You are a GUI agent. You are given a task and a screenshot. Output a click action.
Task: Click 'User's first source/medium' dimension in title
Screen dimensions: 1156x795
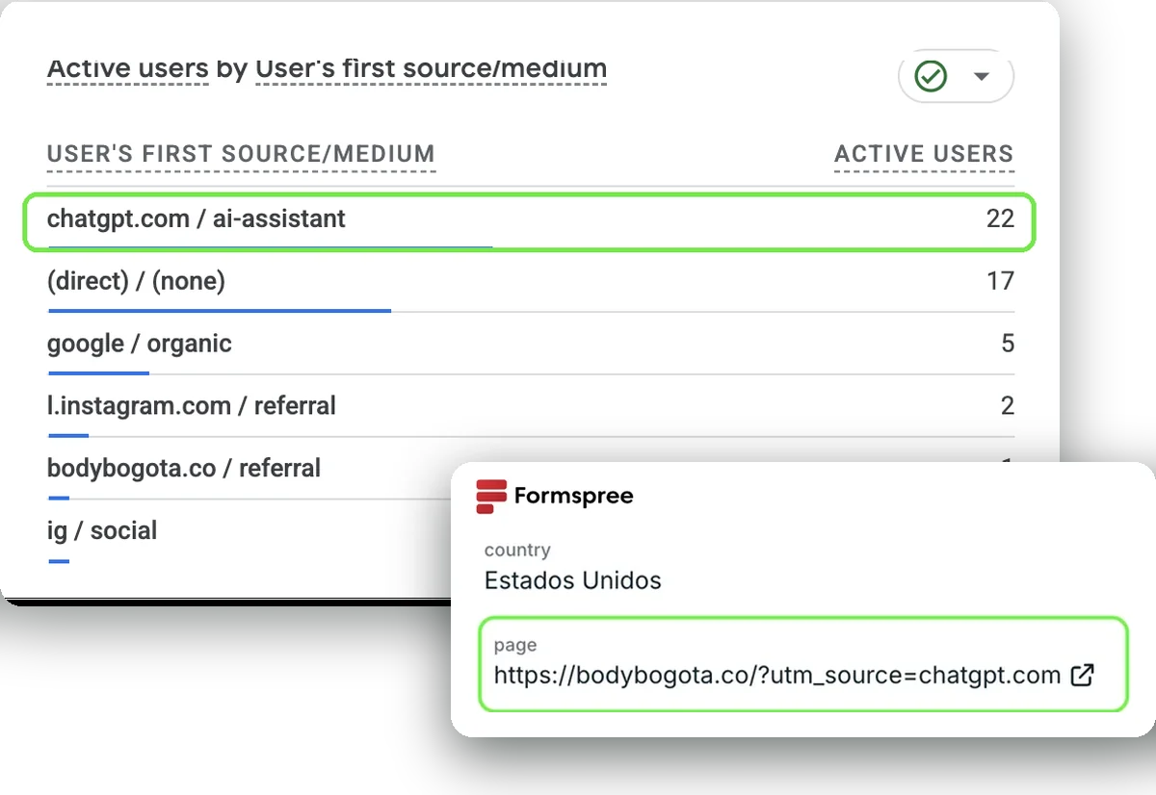pyautogui.click(x=431, y=70)
